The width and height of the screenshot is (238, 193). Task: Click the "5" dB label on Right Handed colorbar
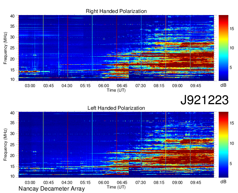point(231,67)
